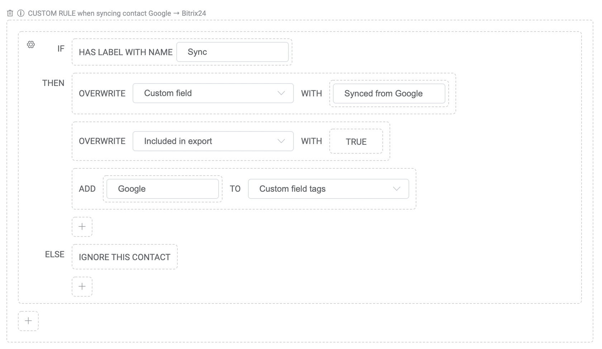Click the CUSTOM RULE title text

click(117, 13)
